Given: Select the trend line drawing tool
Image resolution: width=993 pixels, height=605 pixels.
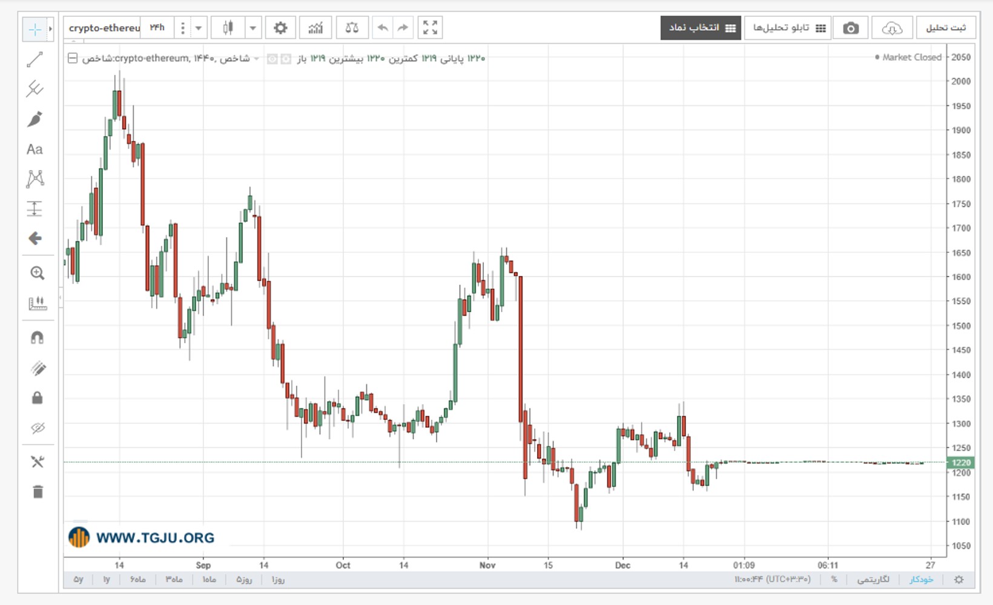Looking at the screenshot, I should coord(35,59).
